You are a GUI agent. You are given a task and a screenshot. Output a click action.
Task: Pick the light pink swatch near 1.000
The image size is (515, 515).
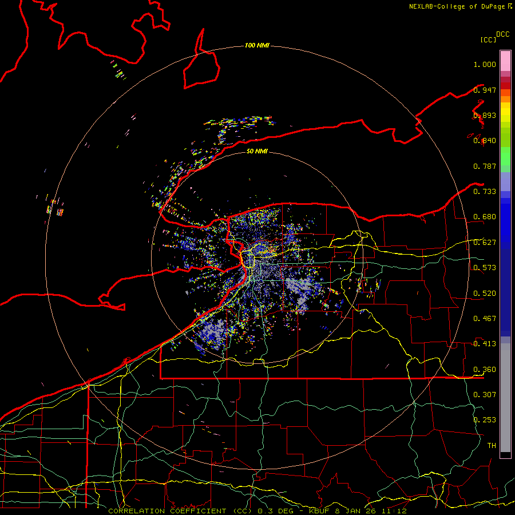point(505,61)
